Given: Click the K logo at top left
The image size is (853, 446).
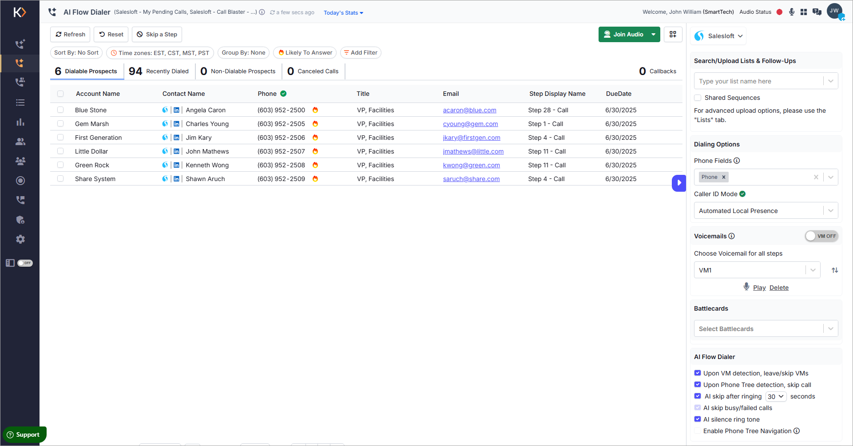Looking at the screenshot, I should (x=20, y=12).
